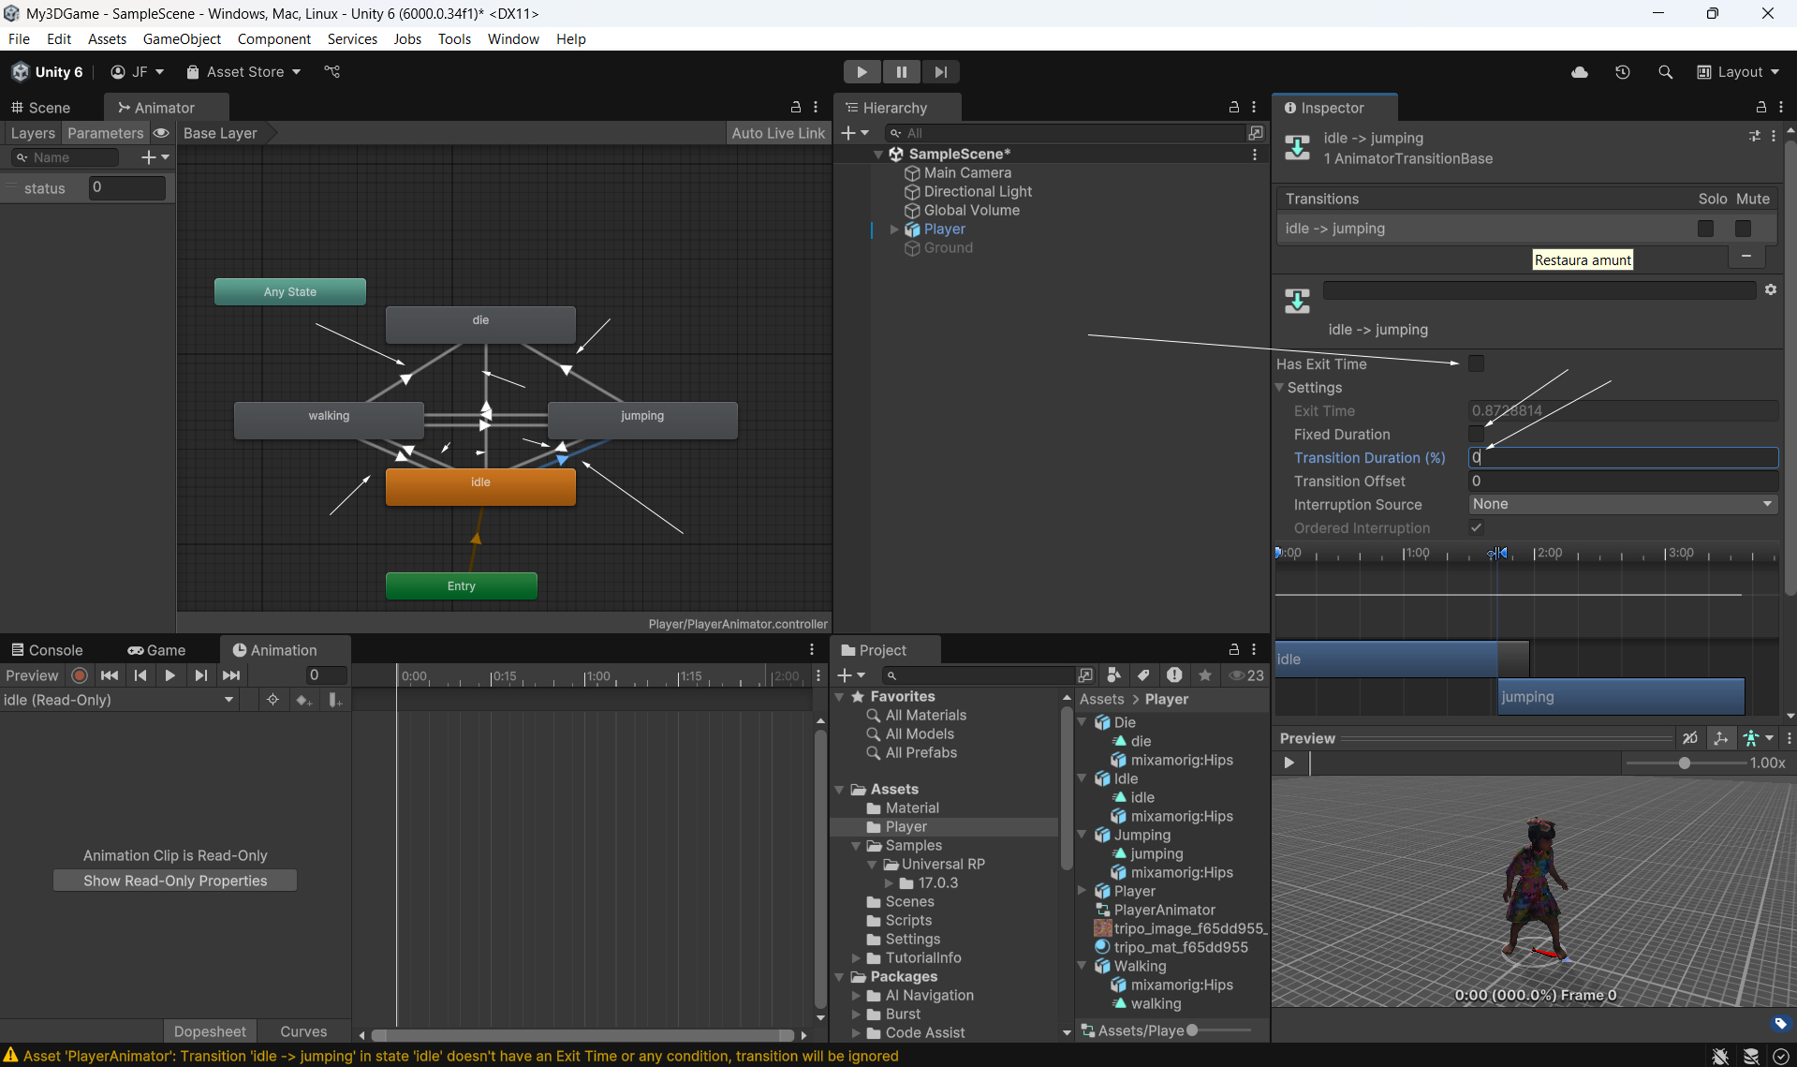Toggle the parameters eye visibility icon
This screenshot has height=1067, width=1797.
[161, 133]
